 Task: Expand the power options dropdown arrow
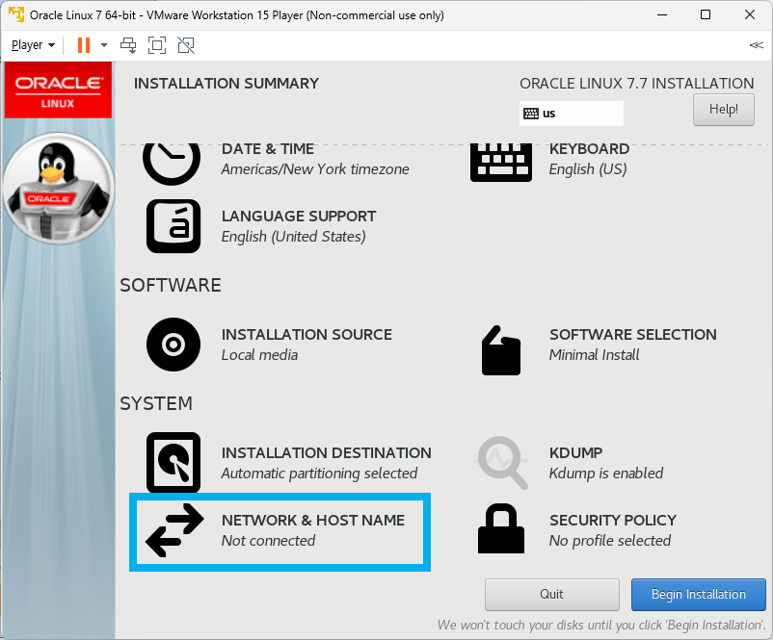coord(103,45)
